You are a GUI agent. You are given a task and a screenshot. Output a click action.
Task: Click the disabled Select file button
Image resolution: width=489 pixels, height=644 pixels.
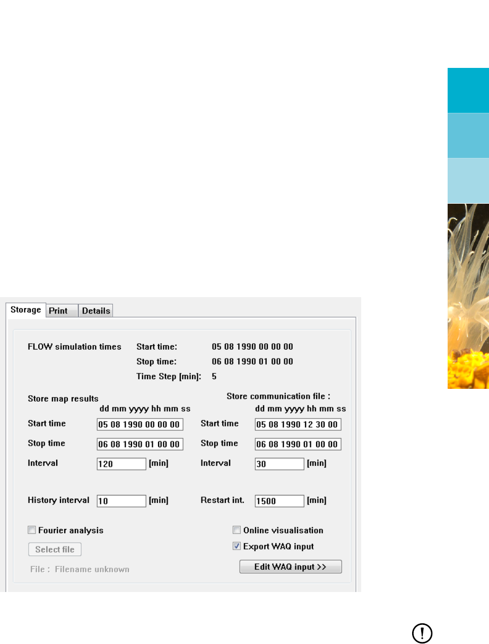point(55,550)
